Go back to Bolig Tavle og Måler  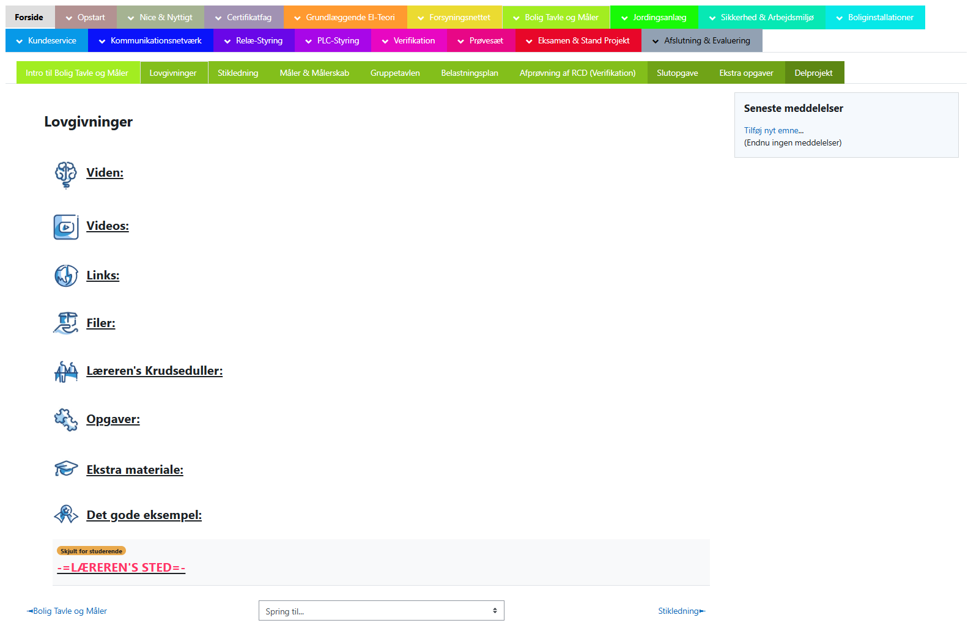tap(67, 611)
